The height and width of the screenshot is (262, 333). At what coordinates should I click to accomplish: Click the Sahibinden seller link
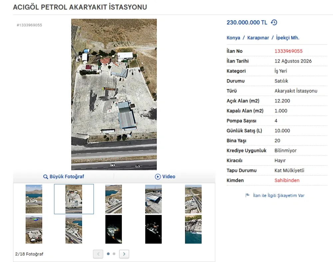tap(287, 181)
